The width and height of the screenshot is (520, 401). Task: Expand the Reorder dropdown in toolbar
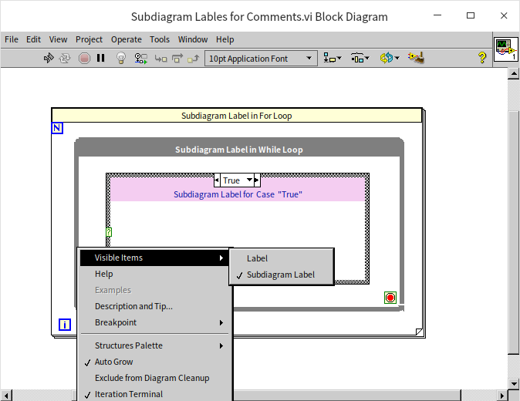click(389, 58)
